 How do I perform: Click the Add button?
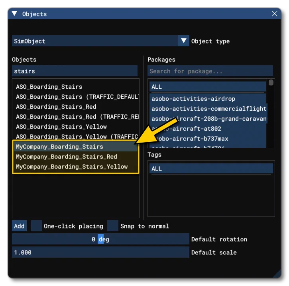click(20, 226)
